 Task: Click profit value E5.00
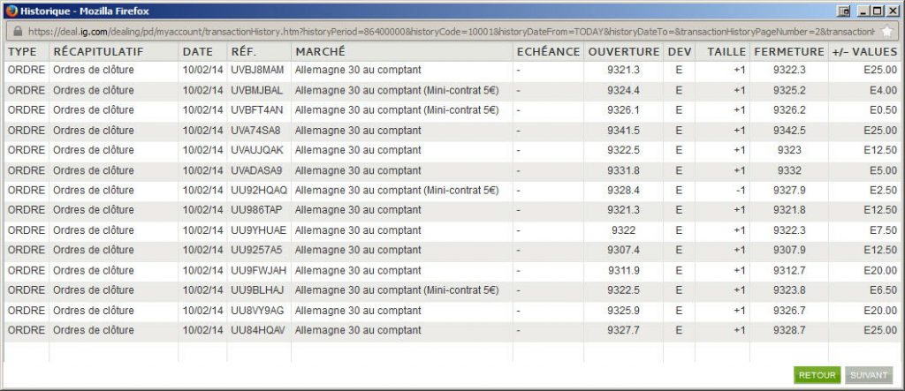(x=883, y=170)
